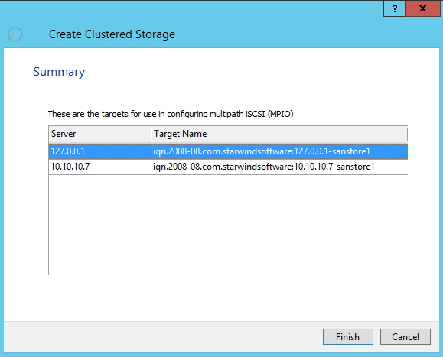Click the Create Clustered Storage title text

(x=112, y=34)
